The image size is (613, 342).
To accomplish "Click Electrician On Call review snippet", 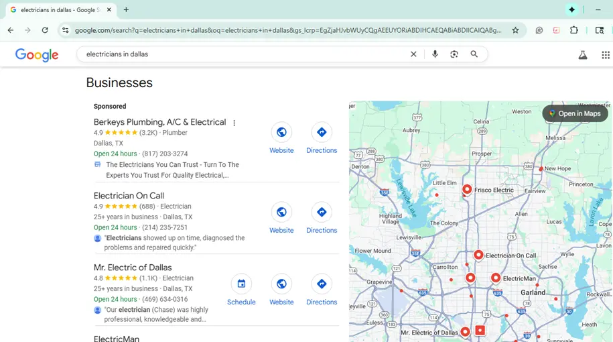I will pyautogui.click(x=174, y=243).
